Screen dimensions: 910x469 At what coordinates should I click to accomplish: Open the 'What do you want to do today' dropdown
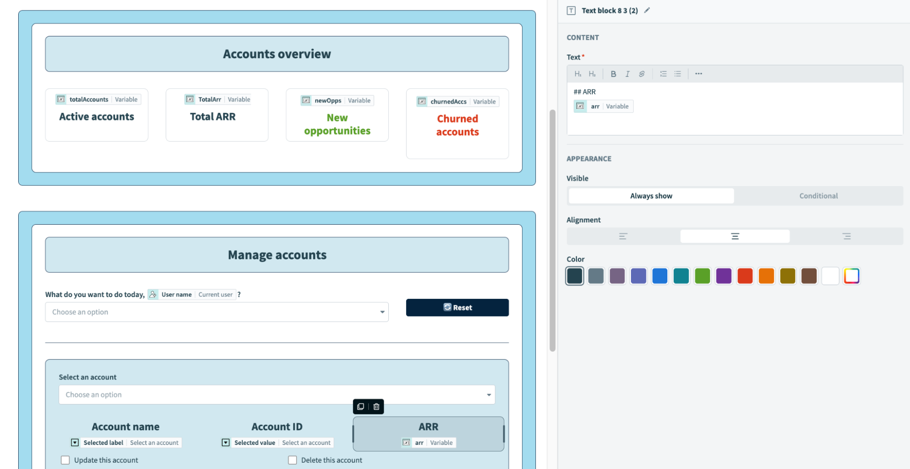click(x=217, y=312)
